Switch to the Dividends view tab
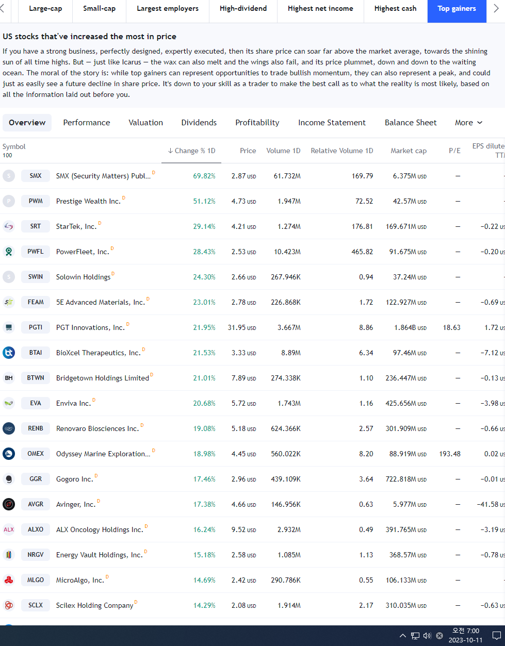Image resolution: width=505 pixels, height=646 pixels. coord(199,123)
